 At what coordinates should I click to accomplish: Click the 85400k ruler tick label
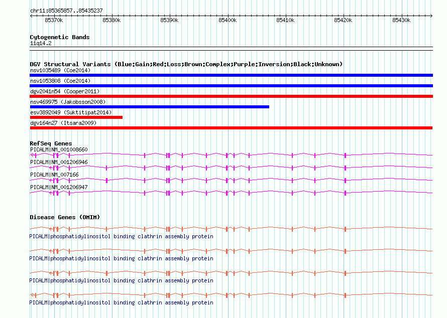click(x=228, y=20)
